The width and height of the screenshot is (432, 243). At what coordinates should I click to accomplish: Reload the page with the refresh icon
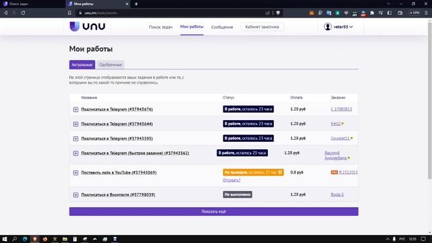tap(23, 13)
